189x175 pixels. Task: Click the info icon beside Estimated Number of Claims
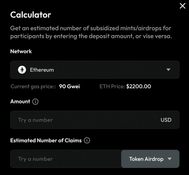(87, 140)
